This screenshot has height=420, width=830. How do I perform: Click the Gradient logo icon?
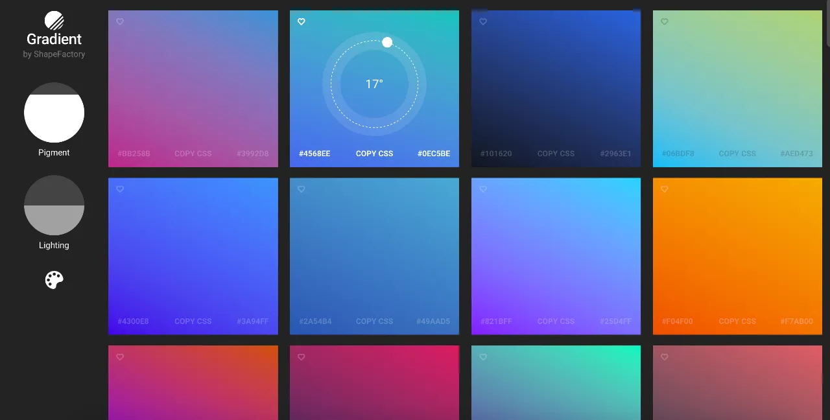[x=54, y=20]
